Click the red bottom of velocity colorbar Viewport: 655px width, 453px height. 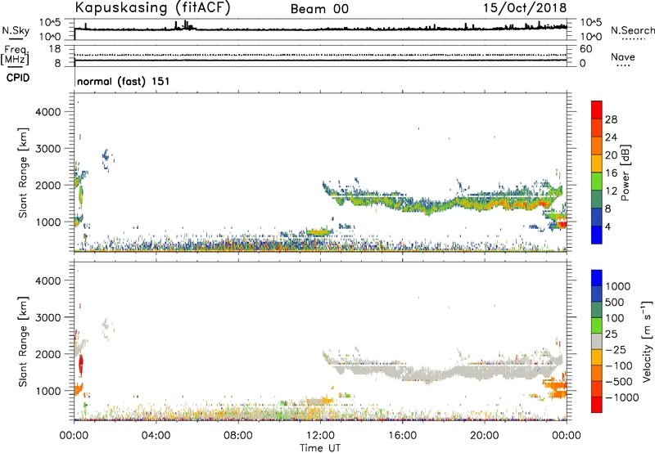point(597,405)
